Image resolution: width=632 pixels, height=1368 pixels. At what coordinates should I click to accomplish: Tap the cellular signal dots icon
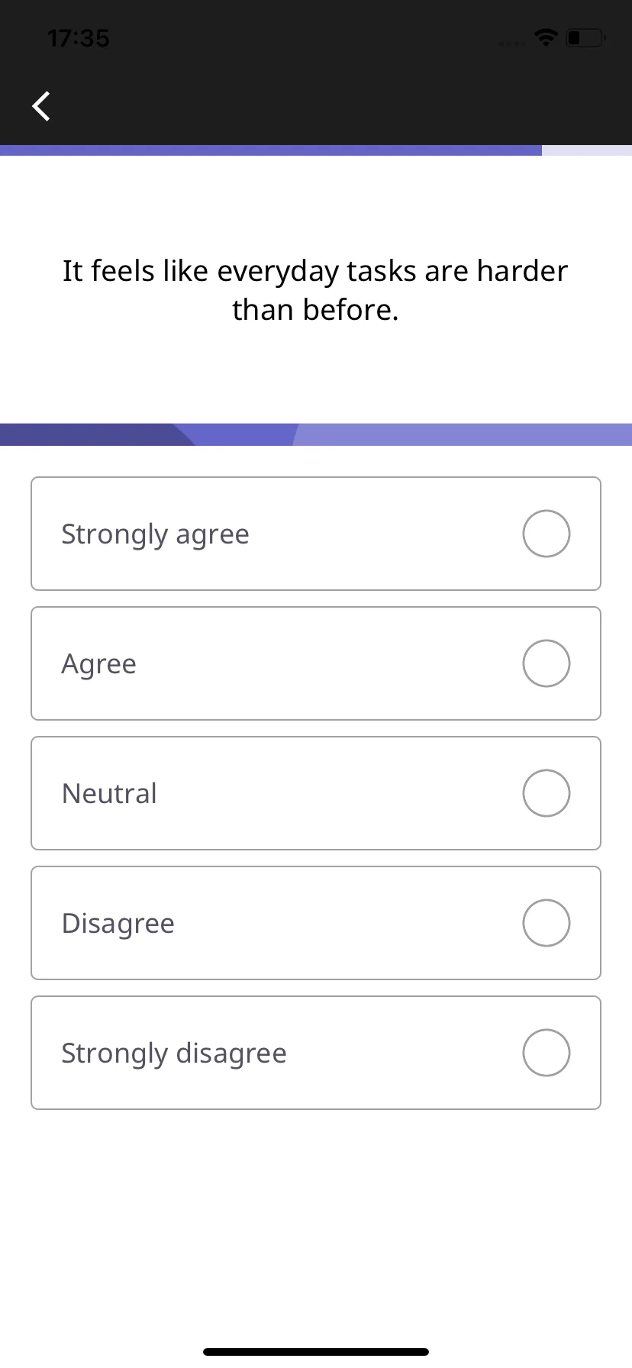click(x=511, y=43)
